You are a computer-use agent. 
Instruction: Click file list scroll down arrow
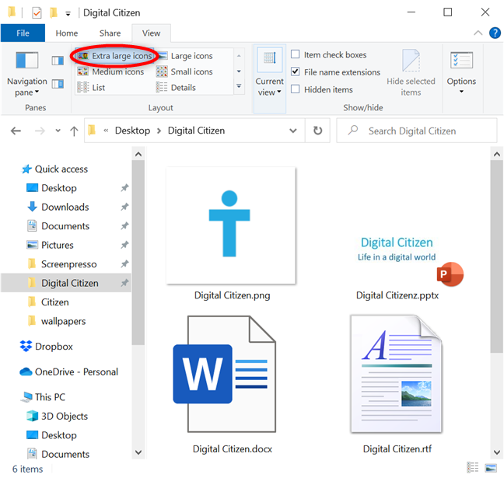[496, 452]
